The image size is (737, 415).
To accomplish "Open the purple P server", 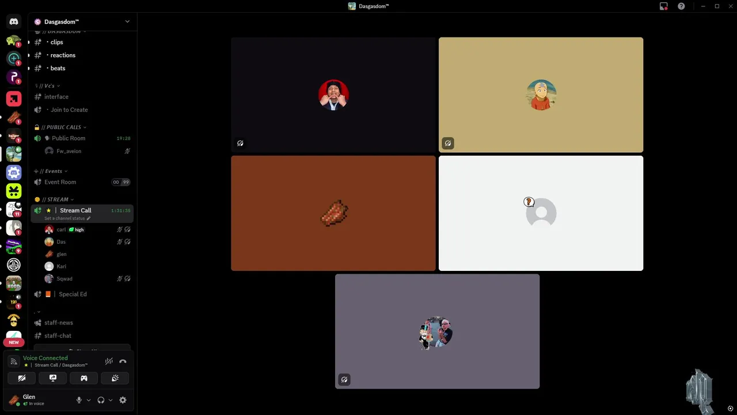I will (x=14, y=77).
